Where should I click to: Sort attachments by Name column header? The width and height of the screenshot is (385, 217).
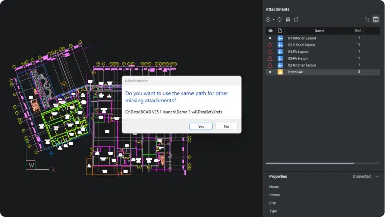point(319,31)
